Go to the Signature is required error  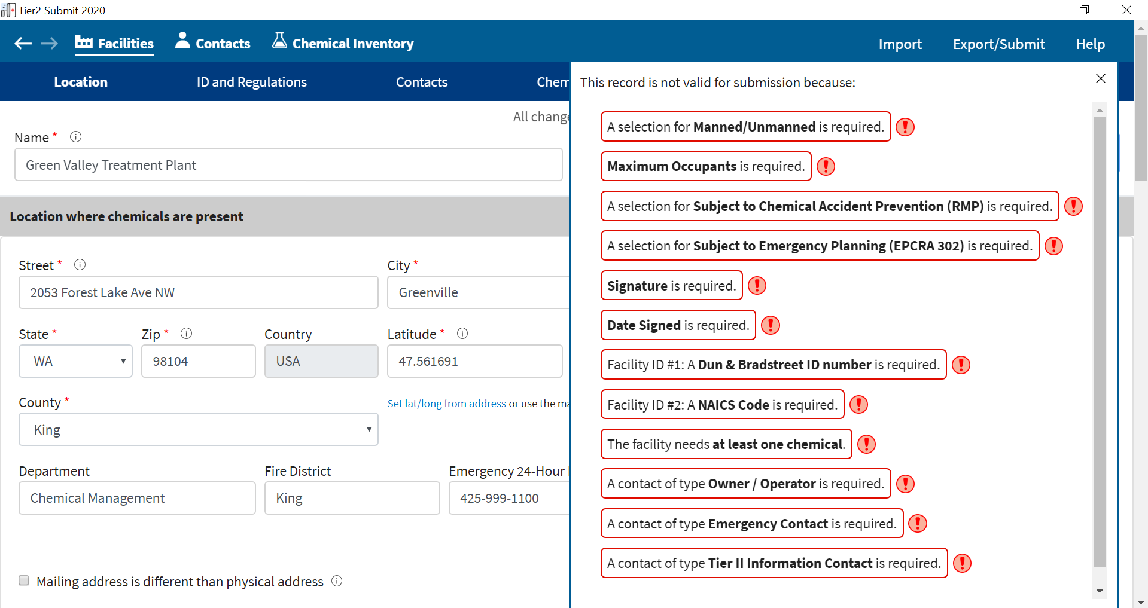tap(672, 286)
